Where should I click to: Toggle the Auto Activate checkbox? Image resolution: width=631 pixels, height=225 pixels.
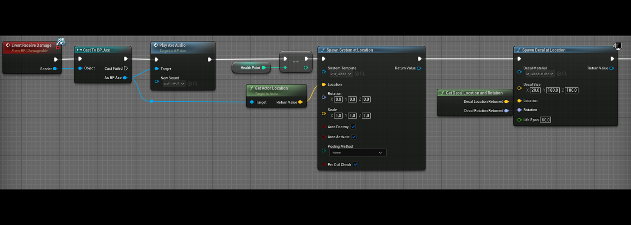(354, 137)
